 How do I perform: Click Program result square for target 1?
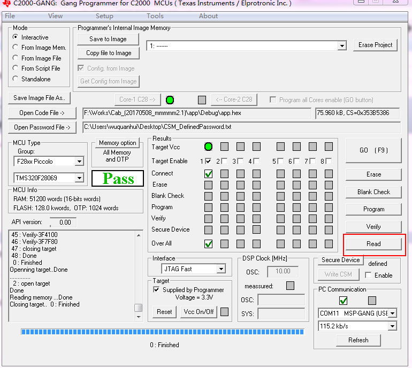click(x=208, y=208)
